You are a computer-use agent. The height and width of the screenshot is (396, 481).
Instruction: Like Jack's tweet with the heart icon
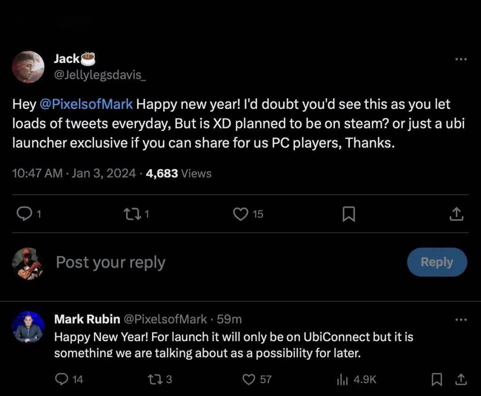pos(240,214)
